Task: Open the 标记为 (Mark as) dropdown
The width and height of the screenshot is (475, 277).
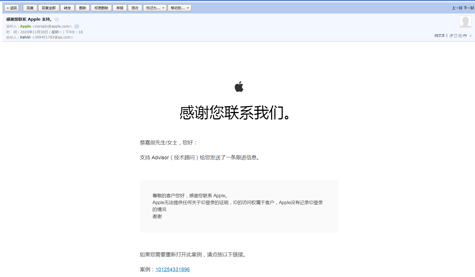Action: coord(155,8)
